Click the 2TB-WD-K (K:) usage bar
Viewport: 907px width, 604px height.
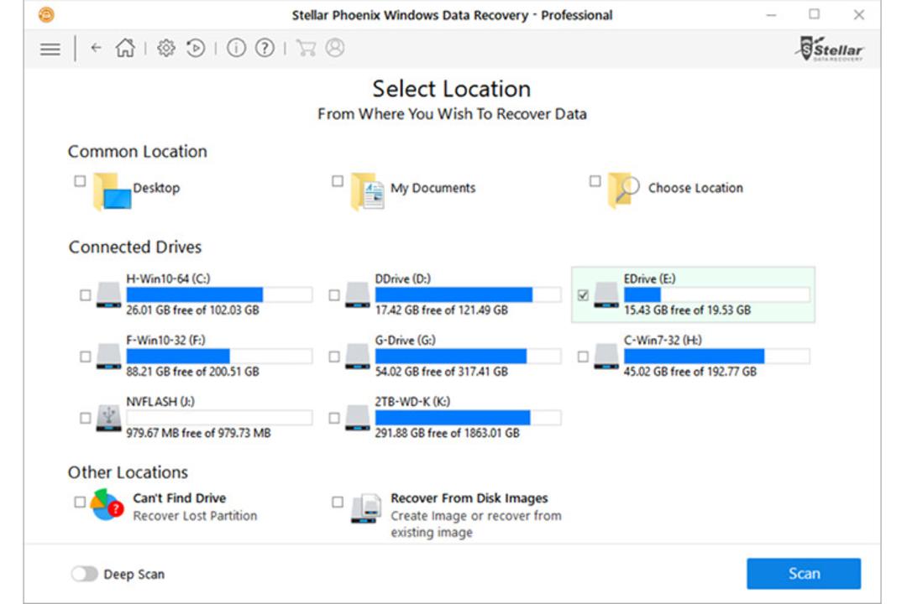pos(468,418)
